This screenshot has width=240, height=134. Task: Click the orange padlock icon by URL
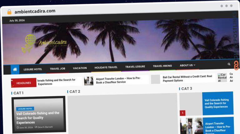[9, 12]
